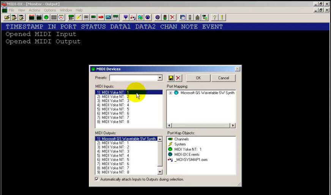
Task: Open the Options menu
Action: [x=50, y=10]
